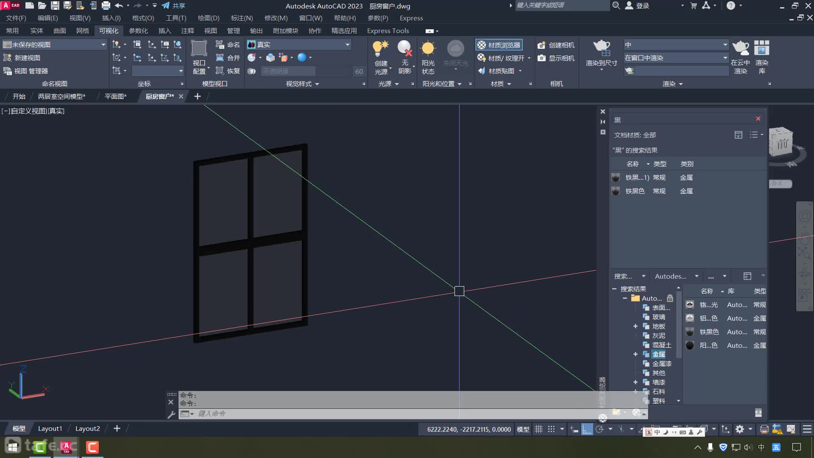Screen dimensions: 814x458
Task: Select the 玻璃 category in library tree
Action: (x=658, y=317)
